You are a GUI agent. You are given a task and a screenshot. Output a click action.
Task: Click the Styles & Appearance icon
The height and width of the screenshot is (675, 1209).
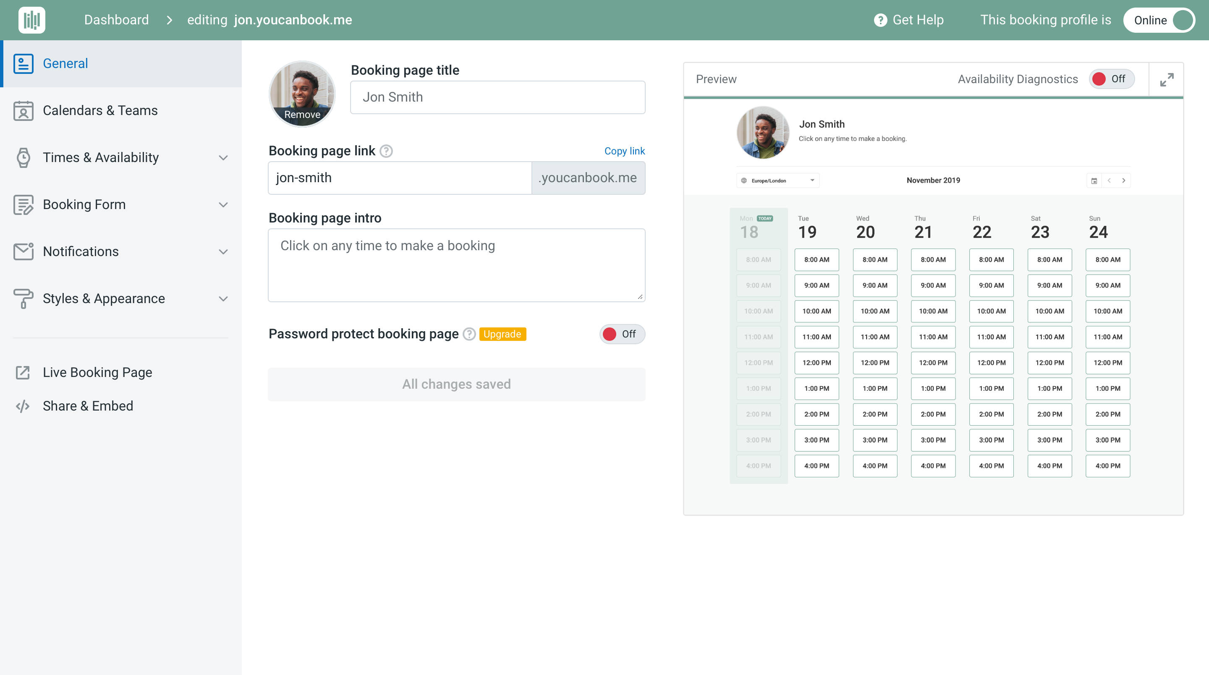pos(23,297)
